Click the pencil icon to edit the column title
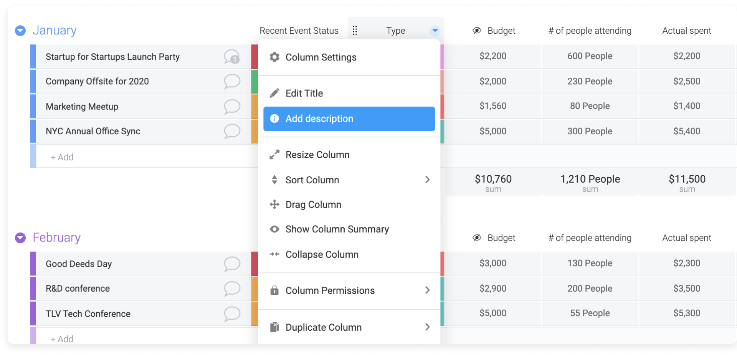Screen dimensions: 737x356 (x=274, y=93)
